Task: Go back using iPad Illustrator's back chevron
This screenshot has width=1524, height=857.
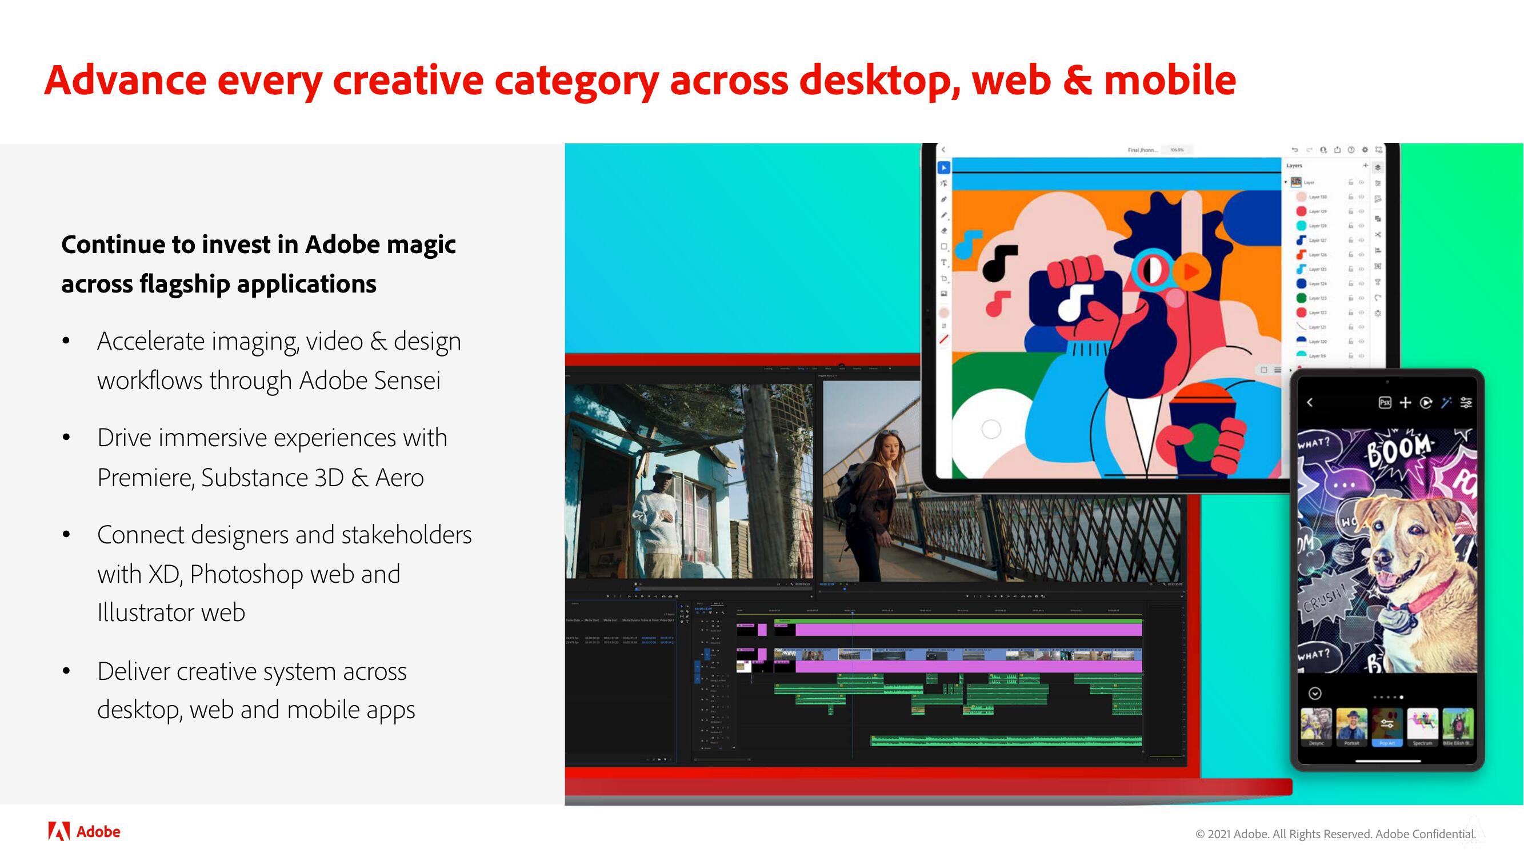Action: pos(943,150)
